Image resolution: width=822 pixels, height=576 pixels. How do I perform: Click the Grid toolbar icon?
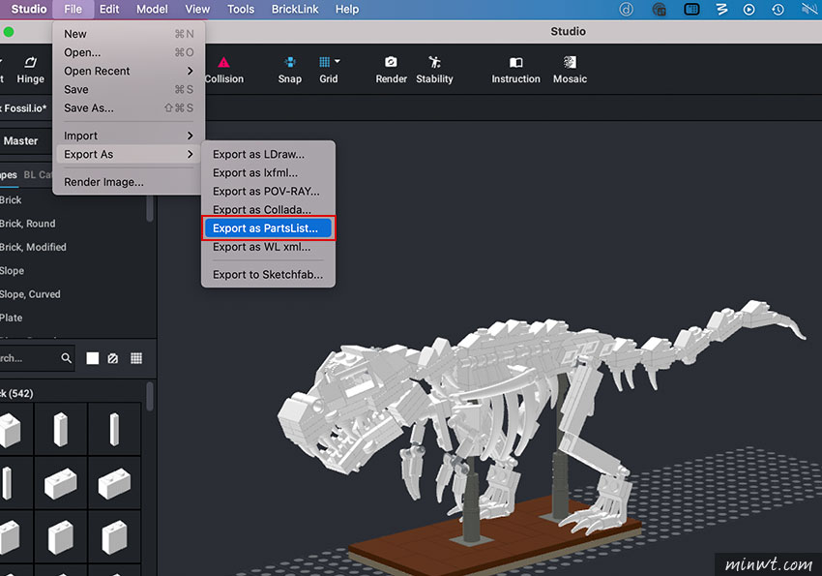click(x=325, y=62)
